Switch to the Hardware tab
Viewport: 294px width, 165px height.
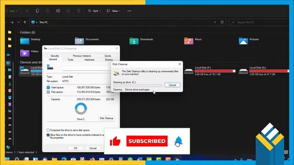(90, 60)
